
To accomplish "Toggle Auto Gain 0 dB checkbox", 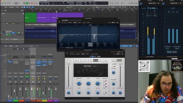I will [x=104, y=84].
